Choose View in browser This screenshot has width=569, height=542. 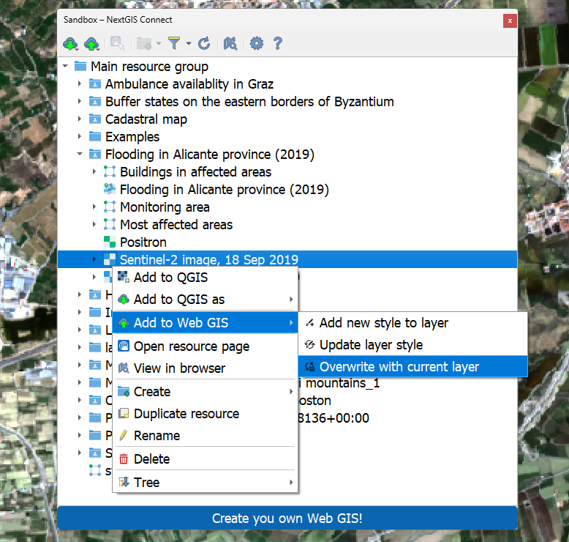click(205, 368)
